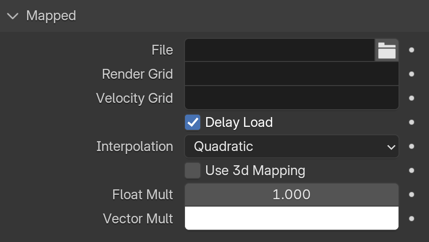Click the Velocity Grid text field
The width and height of the screenshot is (429, 242).
[x=292, y=98]
